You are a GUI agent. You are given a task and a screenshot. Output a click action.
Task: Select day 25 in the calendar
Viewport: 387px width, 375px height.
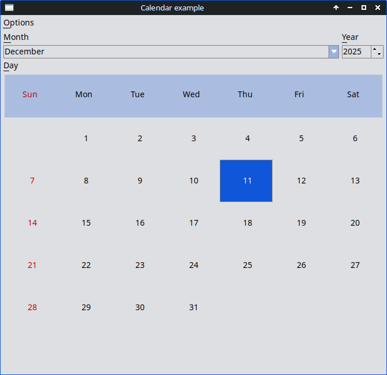[x=248, y=265]
